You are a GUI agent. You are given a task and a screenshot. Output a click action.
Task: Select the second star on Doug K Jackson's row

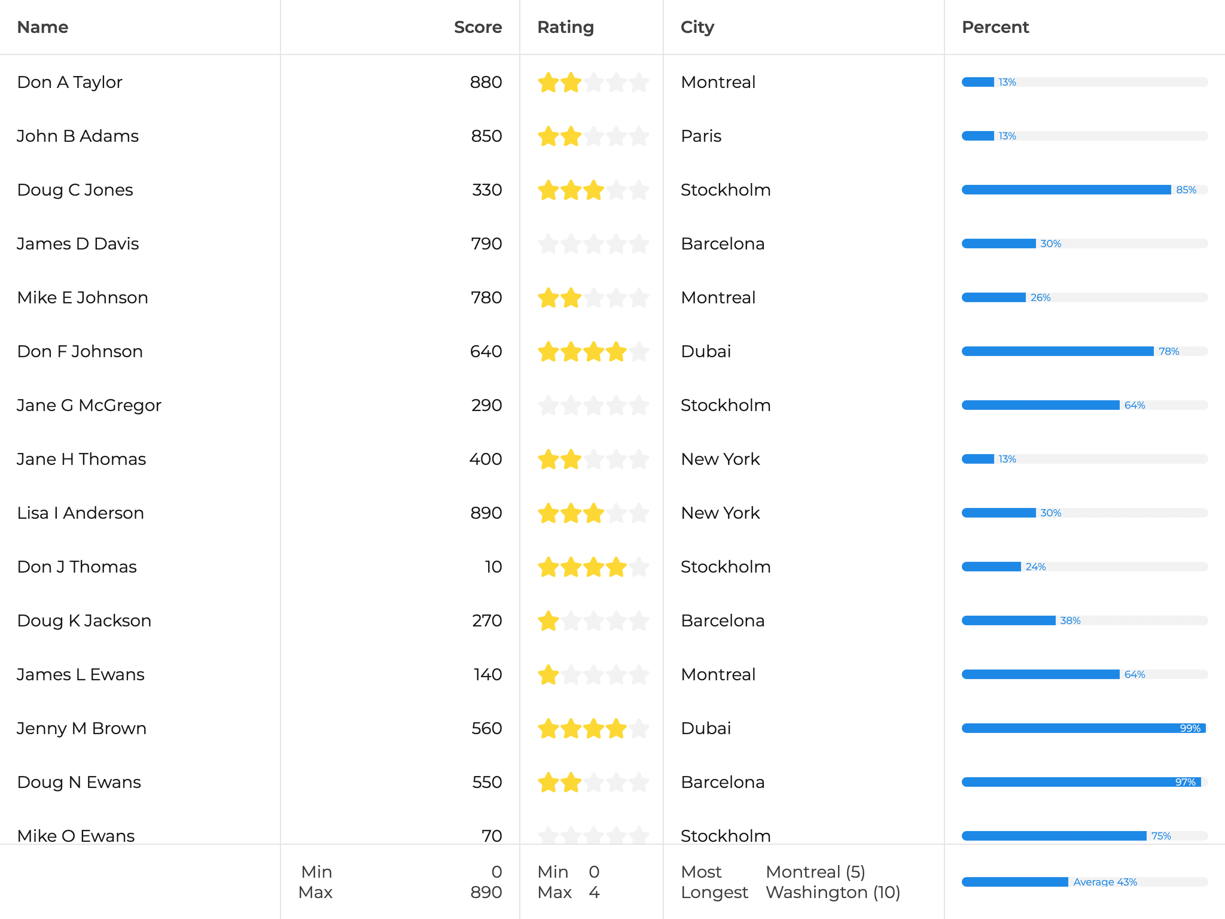pyautogui.click(x=571, y=621)
